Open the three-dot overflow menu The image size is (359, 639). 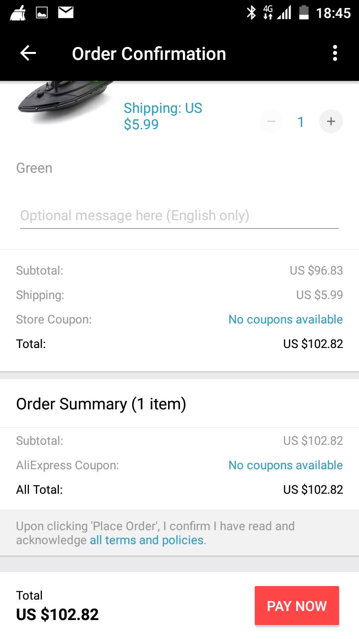pos(335,53)
